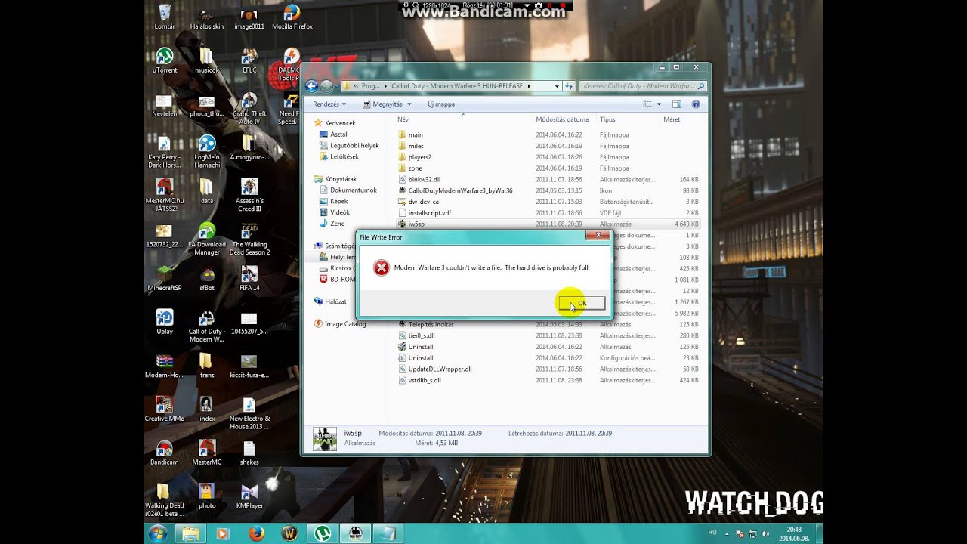Viewport: 967px width, 544px height.
Task: Open Firefox from the taskbar
Action: [x=256, y=533]
